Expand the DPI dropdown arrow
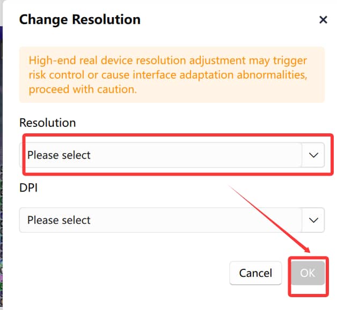Image resolution: width=337 pixels, height=310 pixels. pyautogui.click(x=313, y=220)
